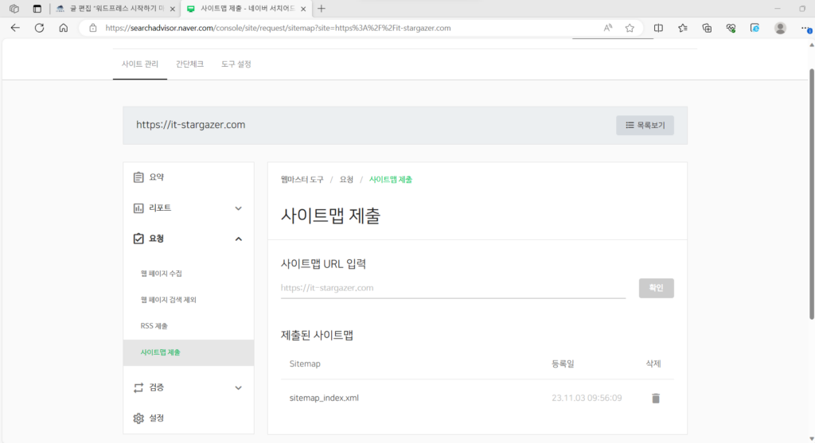Close the 사이트맵 제출 browser tab
815x443 pixels.
pyautogui.click(x=303, y=9)
